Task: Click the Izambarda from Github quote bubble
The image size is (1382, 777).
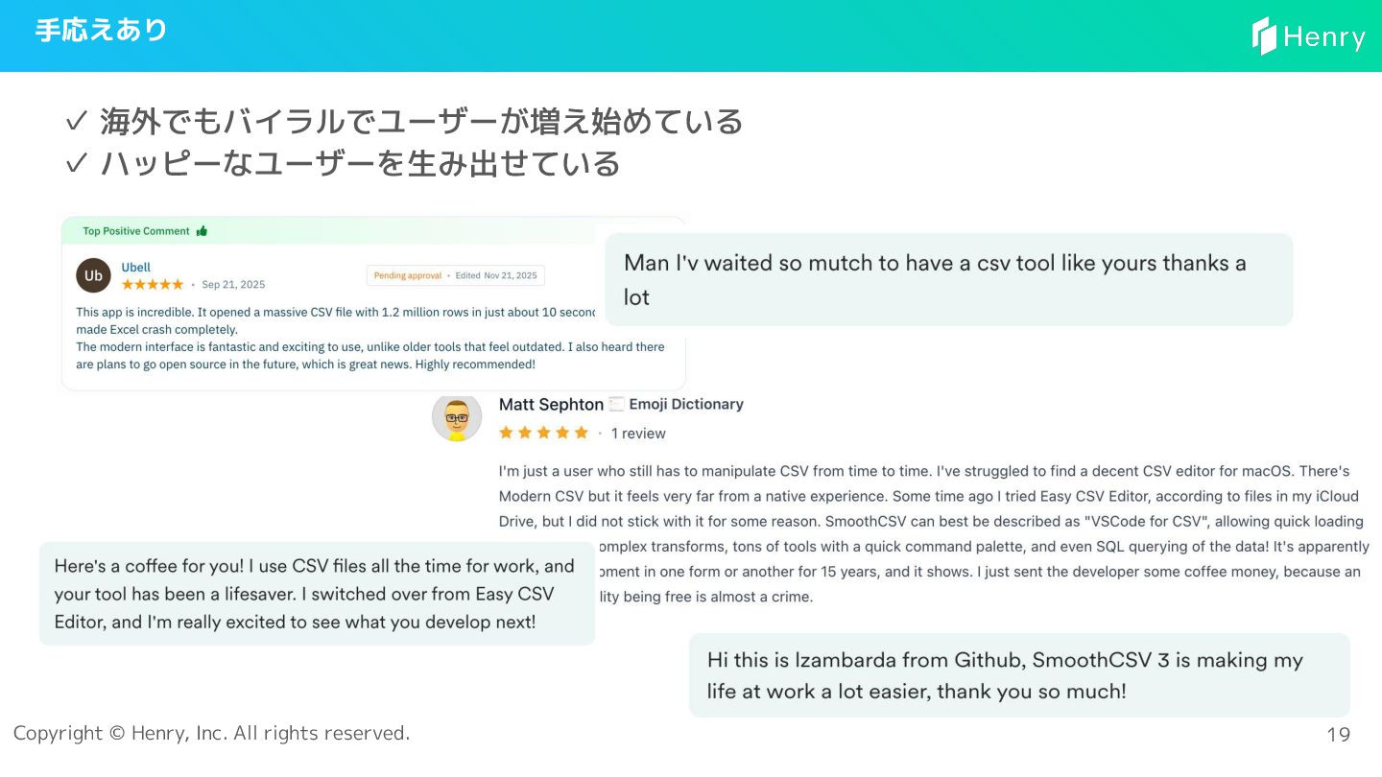Action: click(1019, 675)
